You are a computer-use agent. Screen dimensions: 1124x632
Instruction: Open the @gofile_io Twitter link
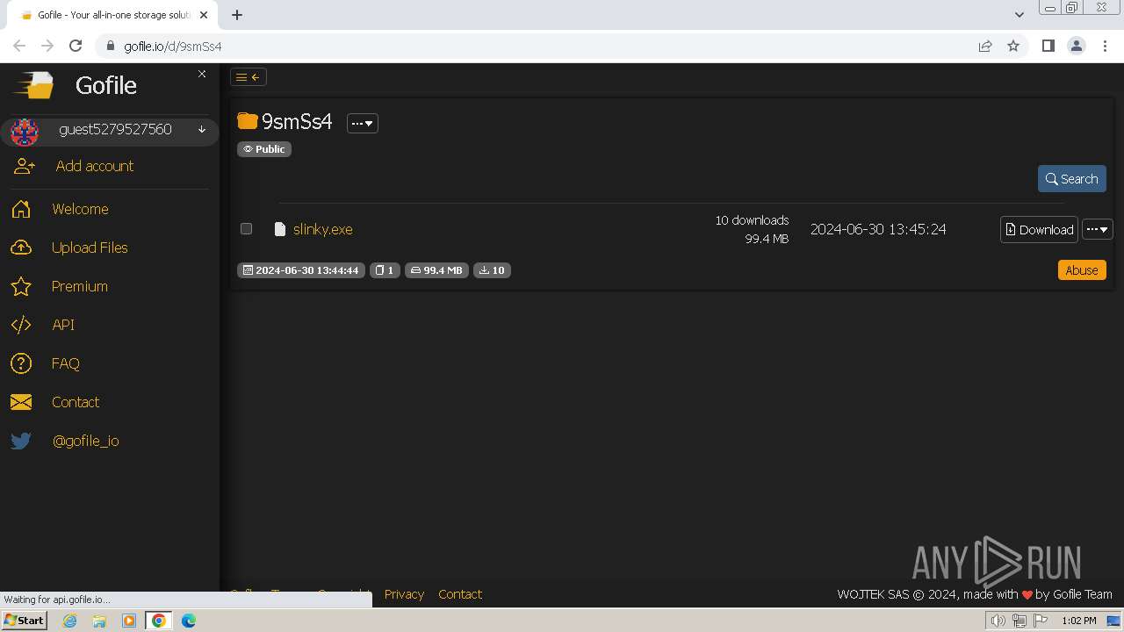[x=85, y=441]
